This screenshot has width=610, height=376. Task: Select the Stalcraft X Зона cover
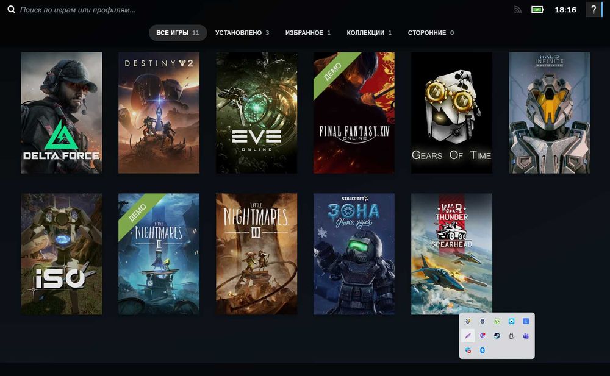354,254
